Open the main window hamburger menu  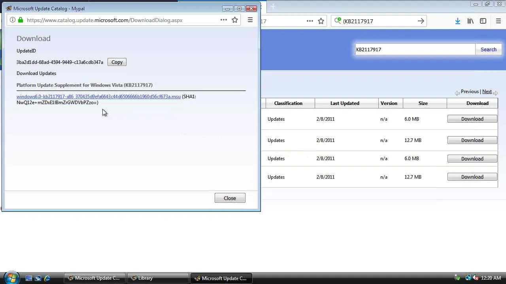(498, 21)
